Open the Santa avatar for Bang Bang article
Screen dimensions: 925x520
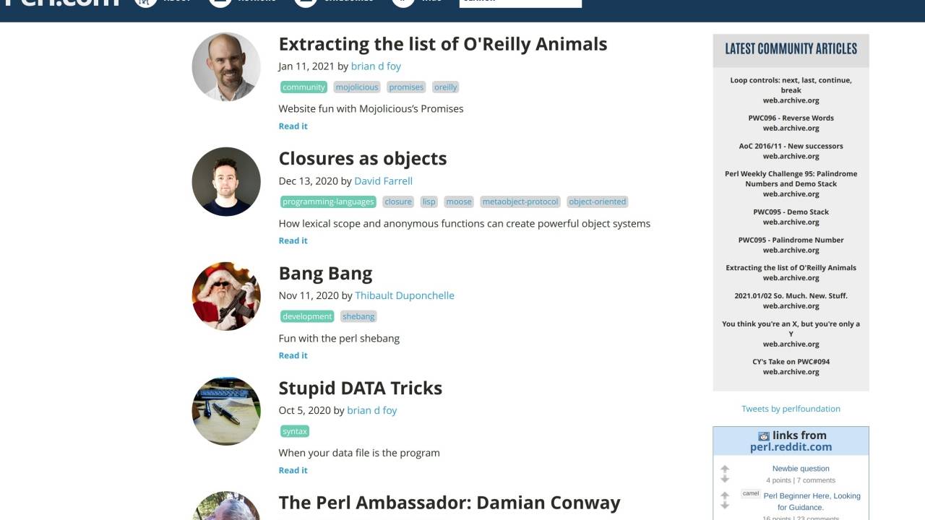(x=226, y=296)
